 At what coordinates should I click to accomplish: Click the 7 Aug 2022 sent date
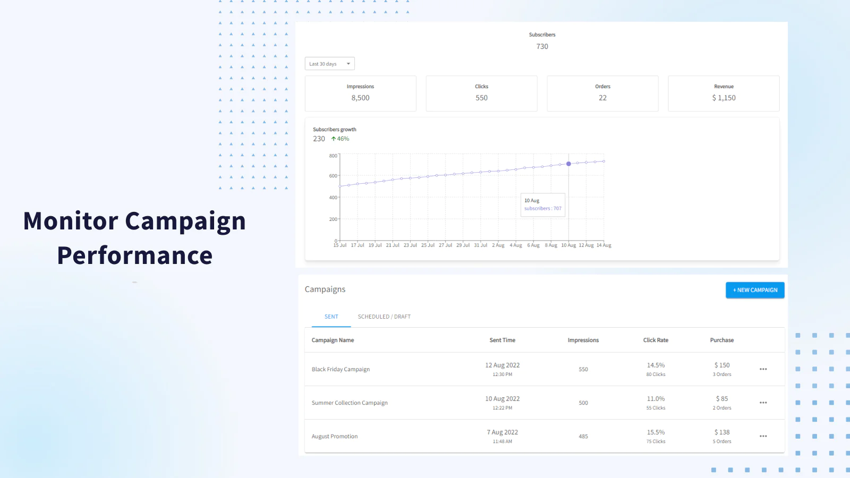click(503, 432)
